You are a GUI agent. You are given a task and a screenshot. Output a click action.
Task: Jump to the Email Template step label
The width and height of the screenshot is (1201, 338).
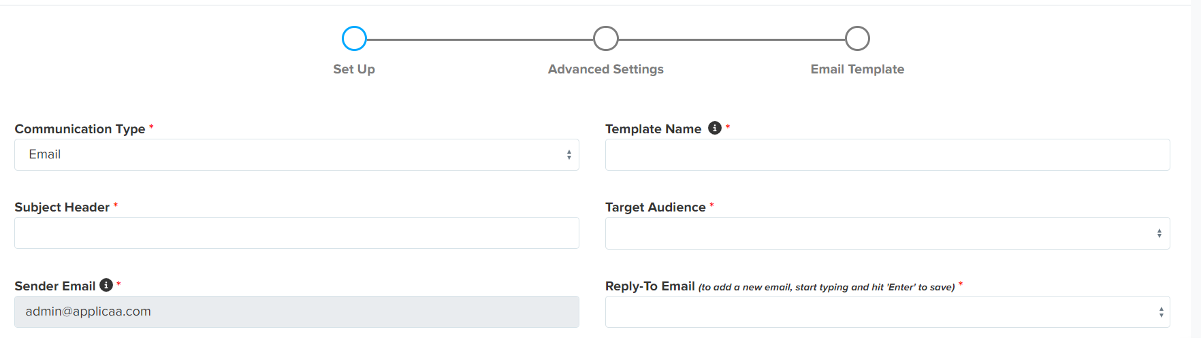857,69
